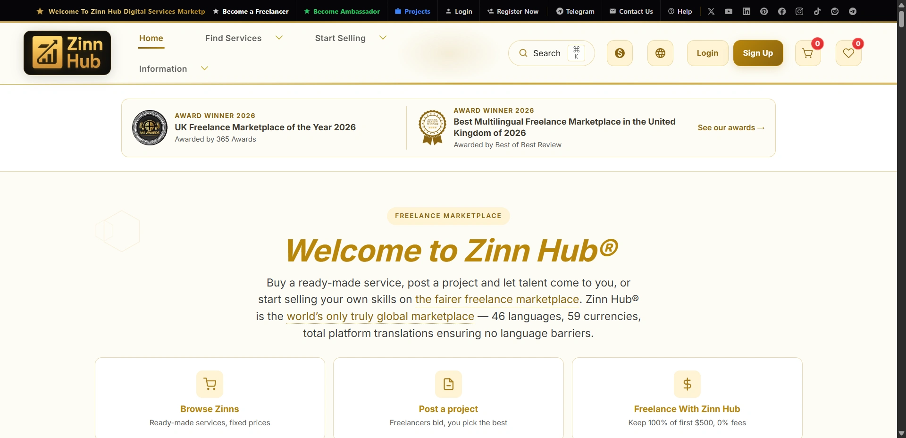Click the scrollbar up arrow
Viewport: 906px width, 438px height.
pos(901,4)
